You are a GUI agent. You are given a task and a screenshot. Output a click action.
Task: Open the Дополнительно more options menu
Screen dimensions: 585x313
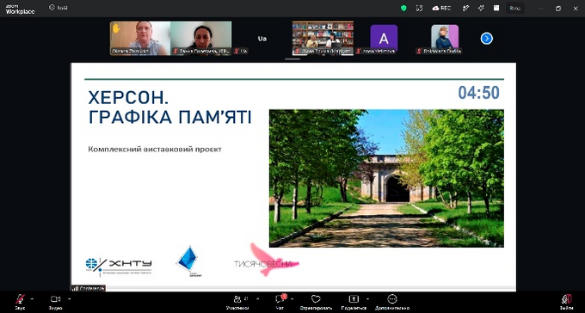point(391,302)
